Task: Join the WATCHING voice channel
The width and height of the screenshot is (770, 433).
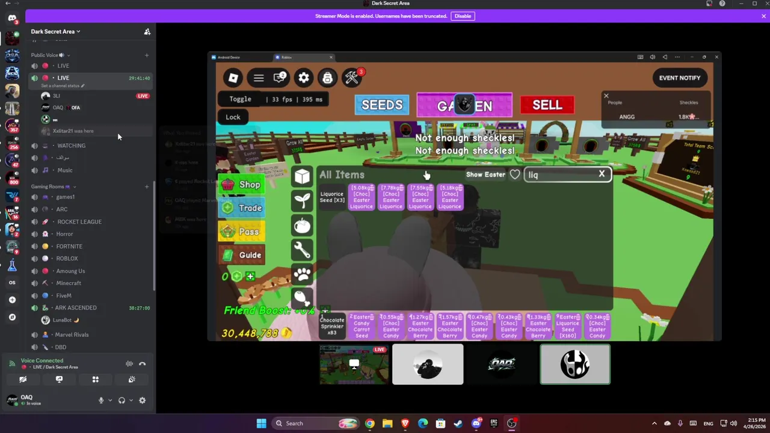Action: pos(90,146)
